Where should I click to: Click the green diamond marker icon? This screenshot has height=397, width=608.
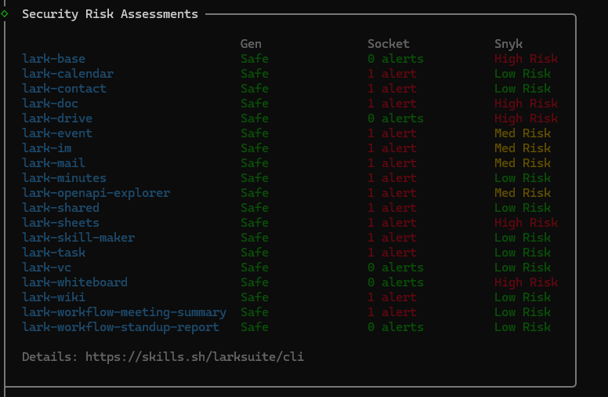(x=5, y=13)
